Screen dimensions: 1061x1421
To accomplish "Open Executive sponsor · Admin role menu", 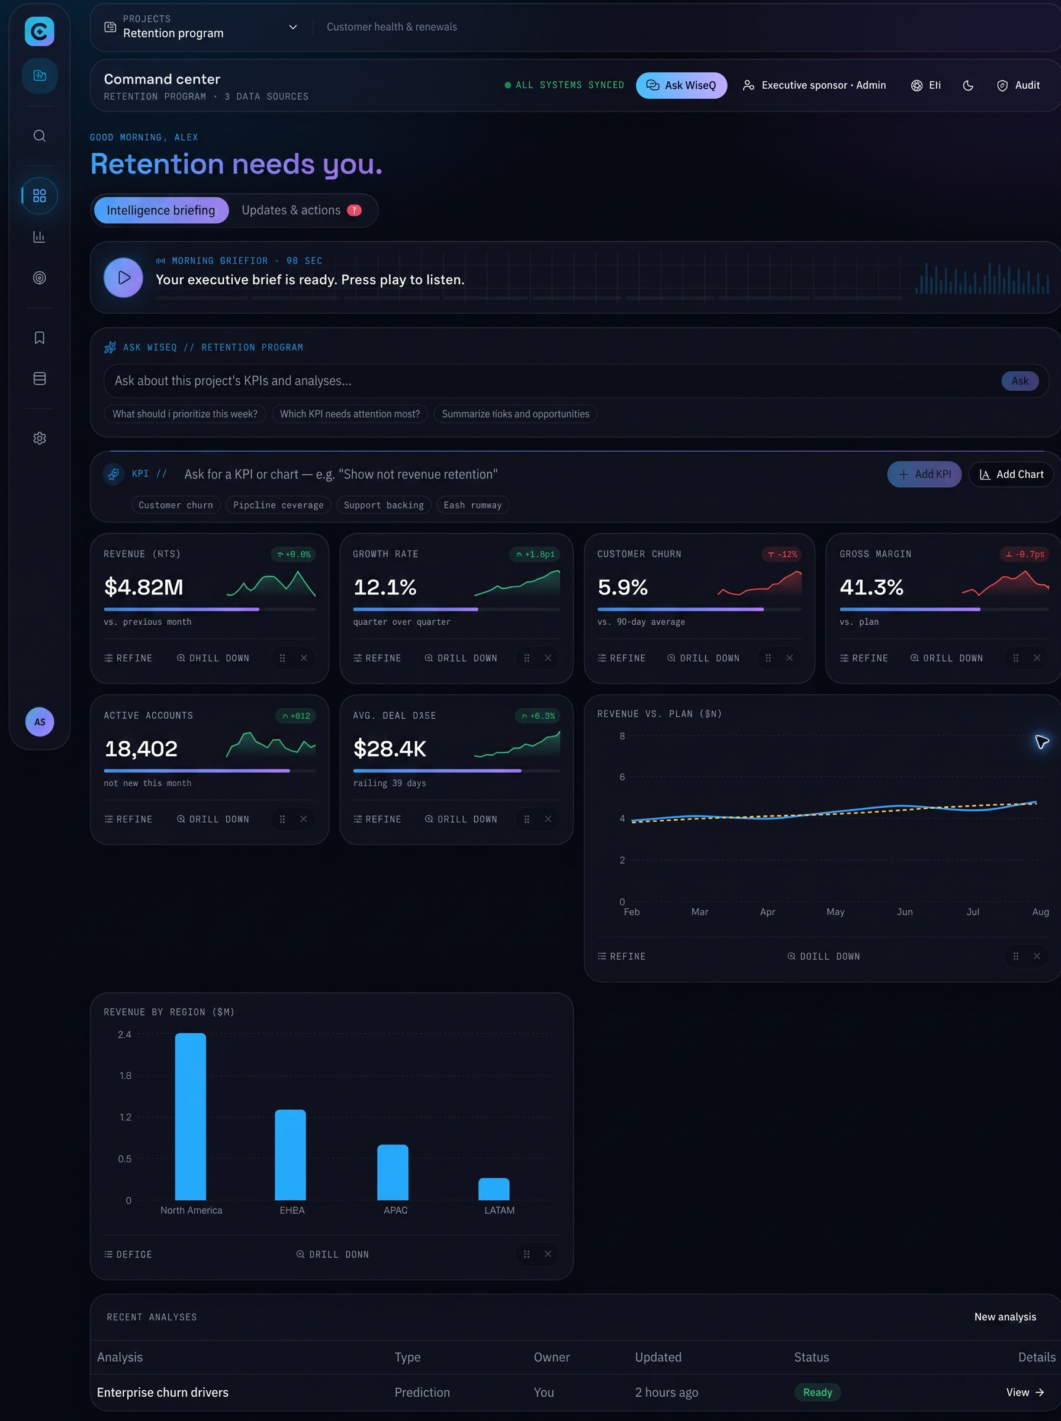I will (x=814, y=85).
